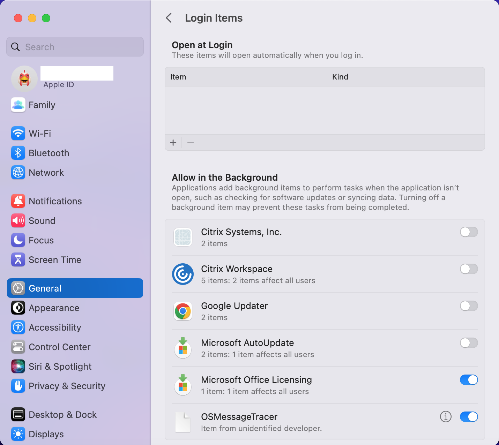Go to Desktop & Dock label
This screenshot has height=445, width=499.
[x=63, y=415]
